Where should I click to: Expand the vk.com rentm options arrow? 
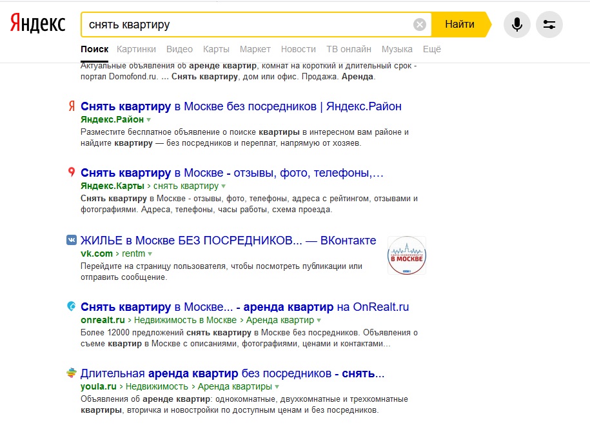pos(150,253)
